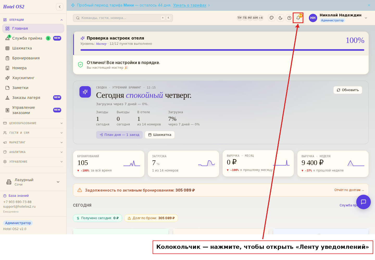Expand the ЦЕНООБРАЗОВАНИЕ section
The height and width of the screenshot is (260, 375).
point(33,123)
